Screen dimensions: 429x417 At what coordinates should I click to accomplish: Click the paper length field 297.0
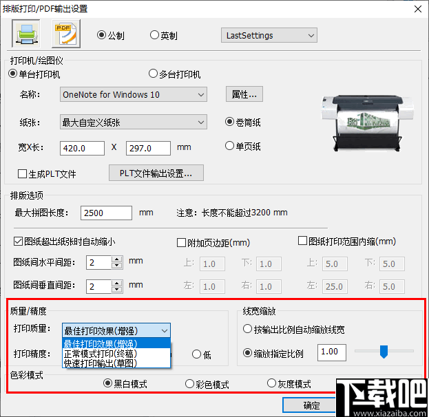click(x=148, y=148)
